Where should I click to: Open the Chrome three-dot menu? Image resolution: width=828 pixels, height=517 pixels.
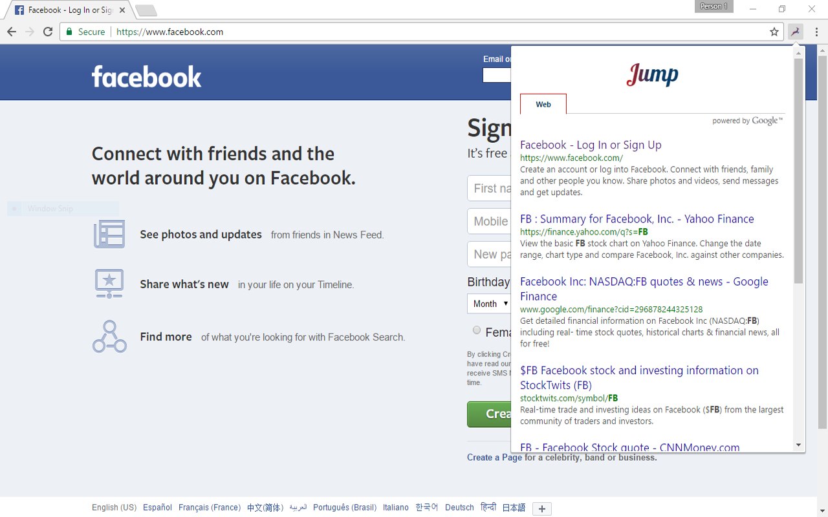pyautogui.click(x=815, y=31)
